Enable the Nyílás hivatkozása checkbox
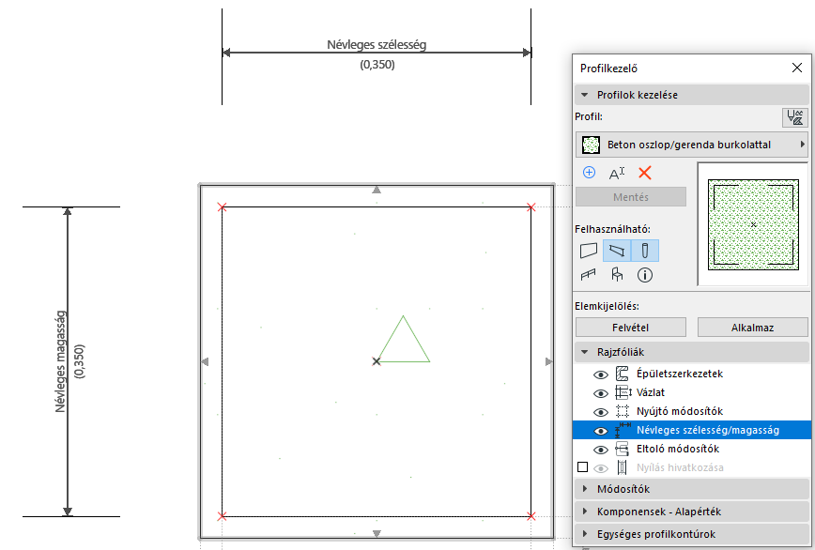Viewport: 815px width, 550px height. [583, 466]
